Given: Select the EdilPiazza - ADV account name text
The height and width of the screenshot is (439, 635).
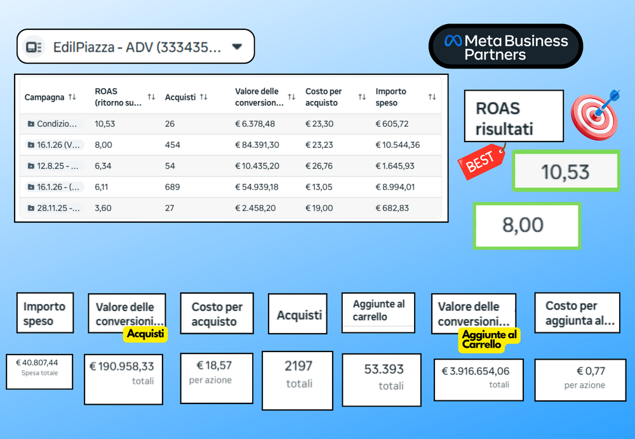Looking at the screenshot, I should tap(137, 48).
